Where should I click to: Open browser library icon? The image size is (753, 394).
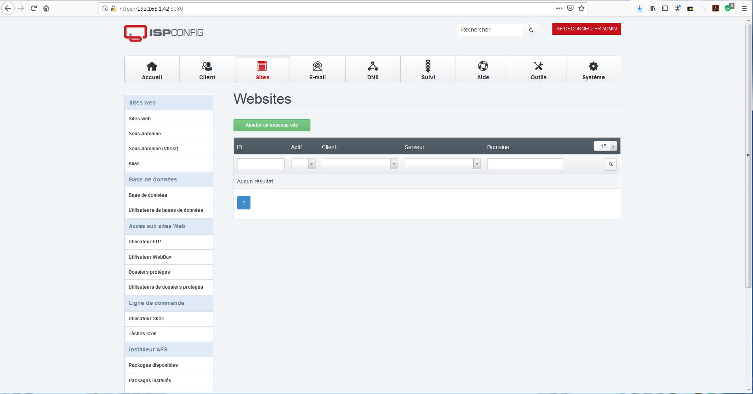pyautogui.click(x=652, y=8)
